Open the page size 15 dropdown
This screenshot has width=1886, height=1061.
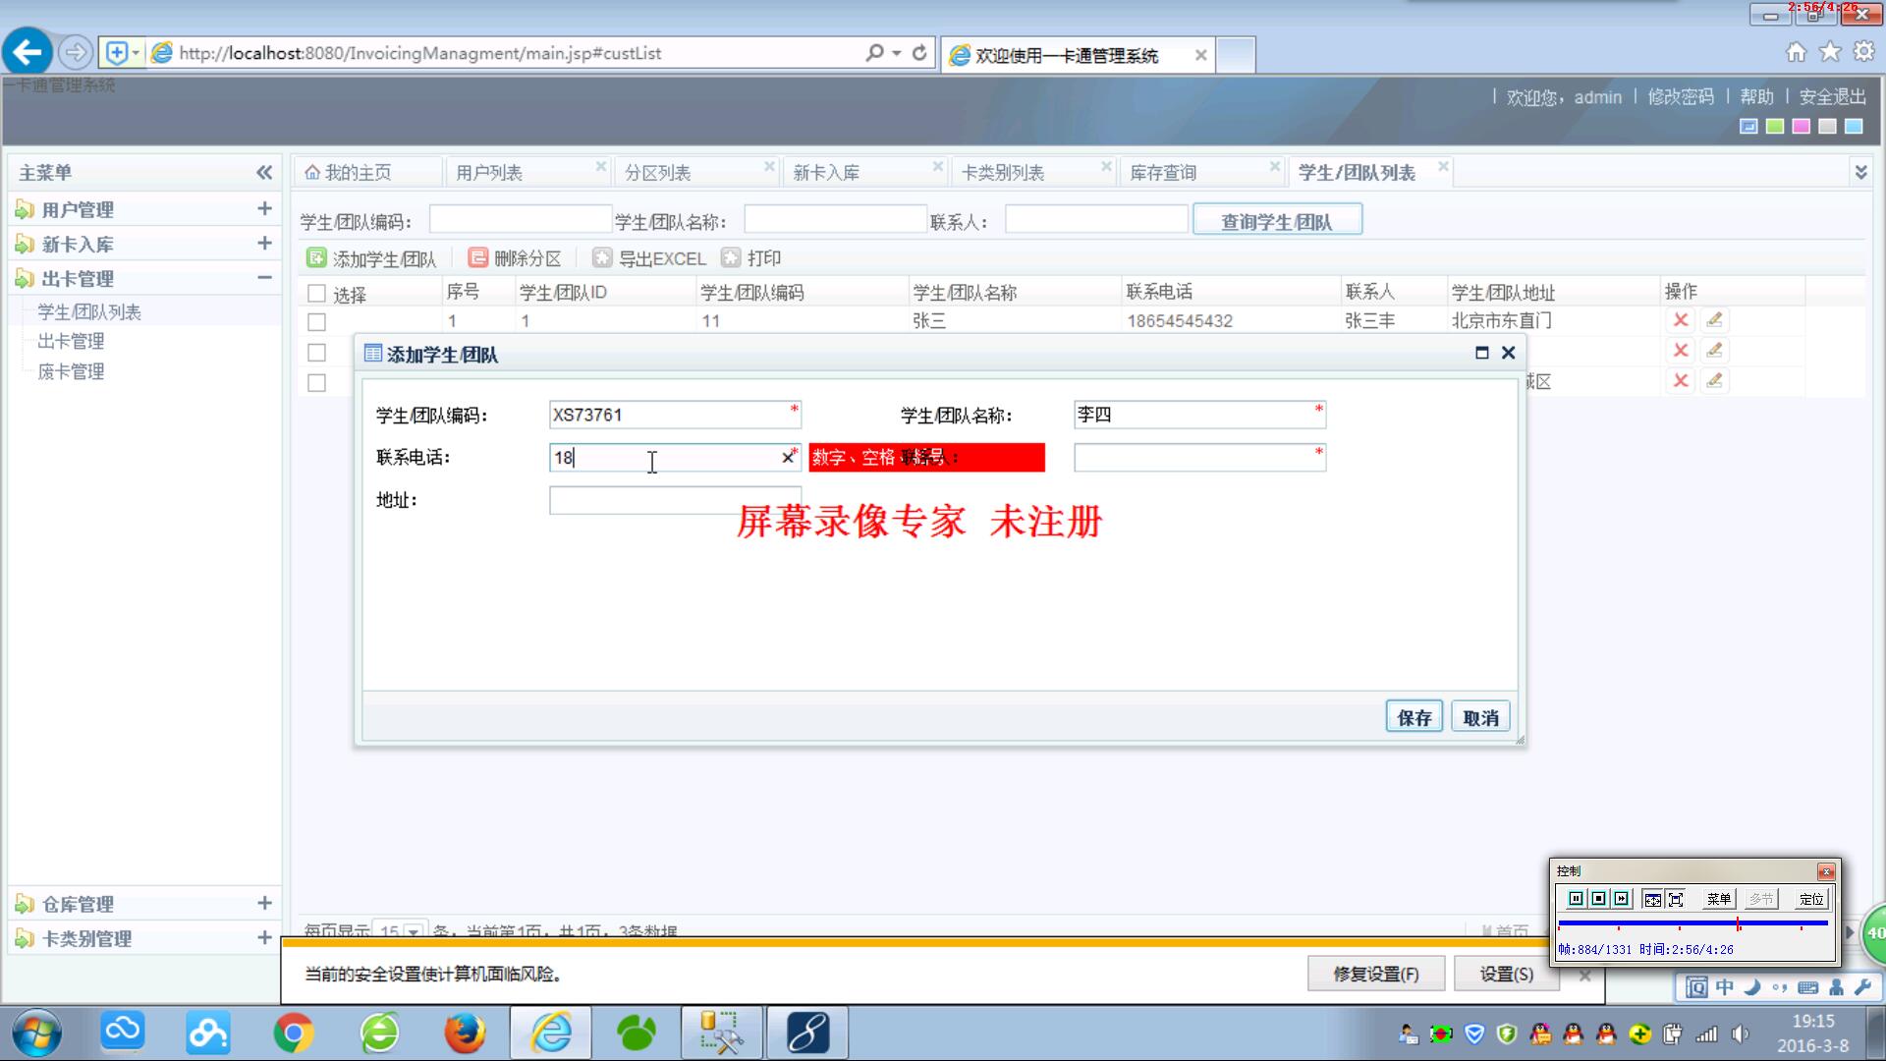(414, 930)
